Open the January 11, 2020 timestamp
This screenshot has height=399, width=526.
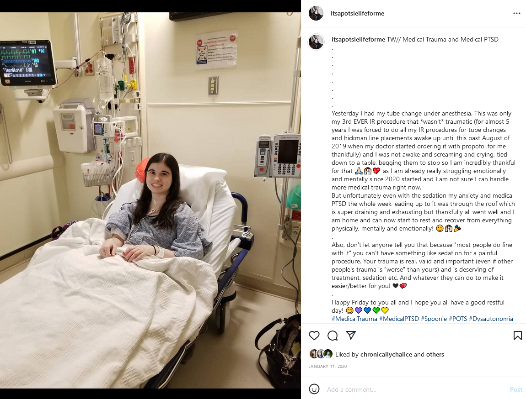pyautogui.click(x=328, y=366)
